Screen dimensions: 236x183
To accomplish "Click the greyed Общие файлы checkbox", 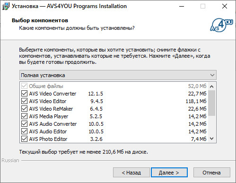I will pos(24,86).
